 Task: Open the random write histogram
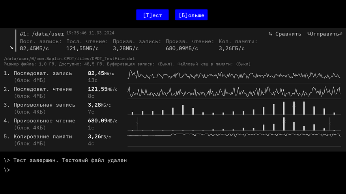(x=234, y=108)
